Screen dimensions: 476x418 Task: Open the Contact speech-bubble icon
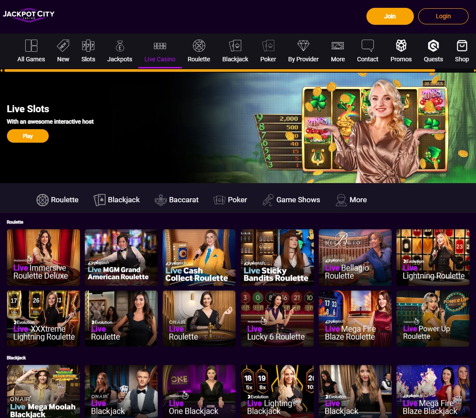click(367, 46)
